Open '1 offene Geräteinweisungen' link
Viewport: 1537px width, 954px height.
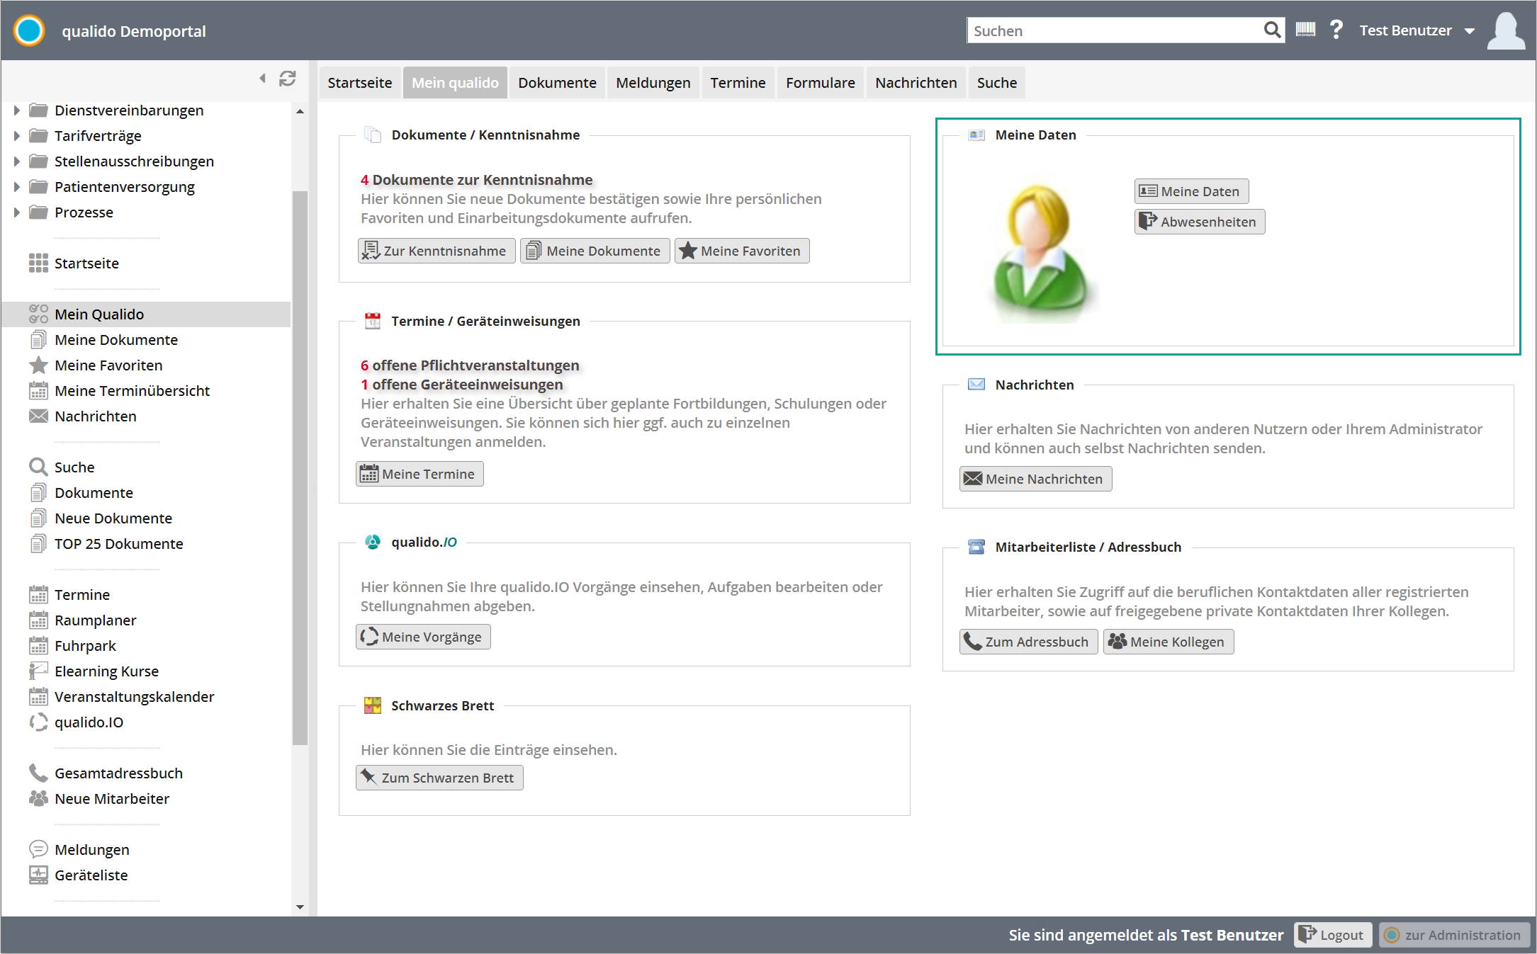coord(462,384)
